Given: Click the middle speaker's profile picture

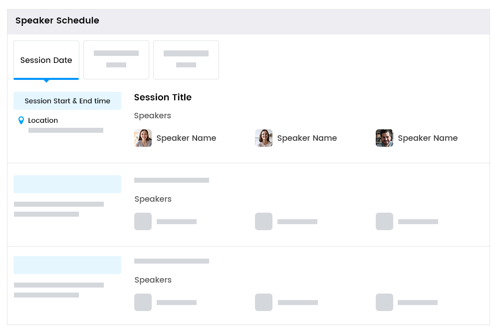Looking at the screenshot, I should (x=263, y=138).
